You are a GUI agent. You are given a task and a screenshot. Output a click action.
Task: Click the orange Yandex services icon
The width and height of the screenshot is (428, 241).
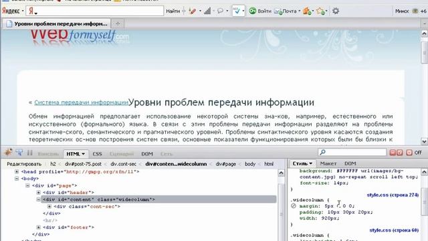(x=307, y=11)
